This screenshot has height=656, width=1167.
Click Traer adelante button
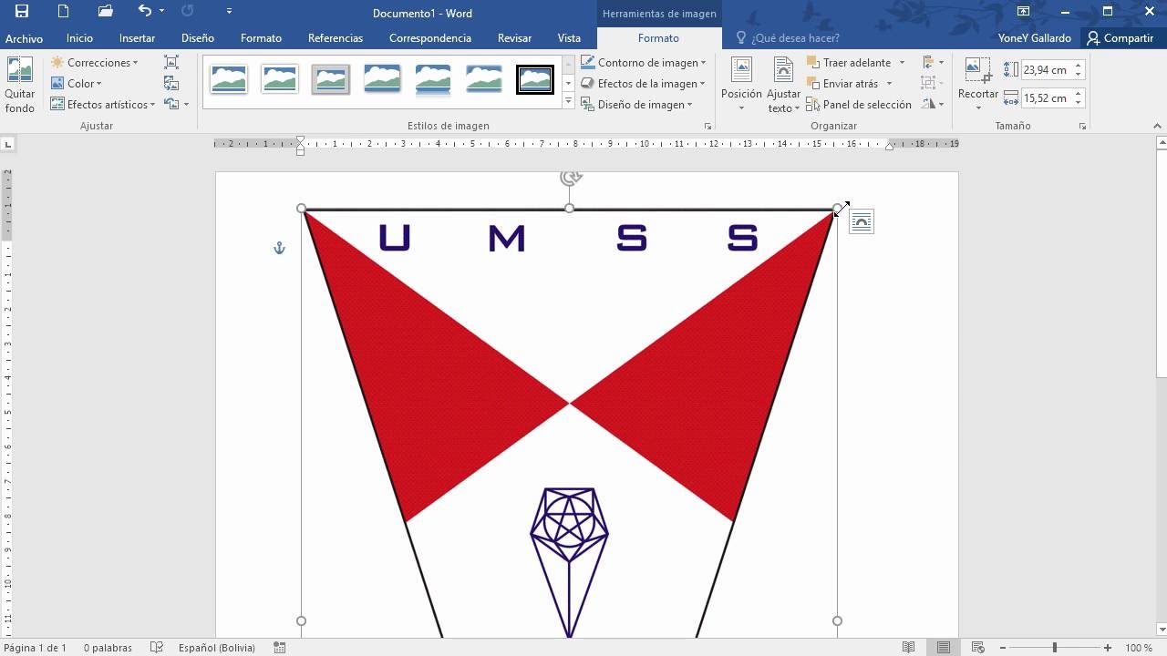pyautogui.click(x=849, y=63)
